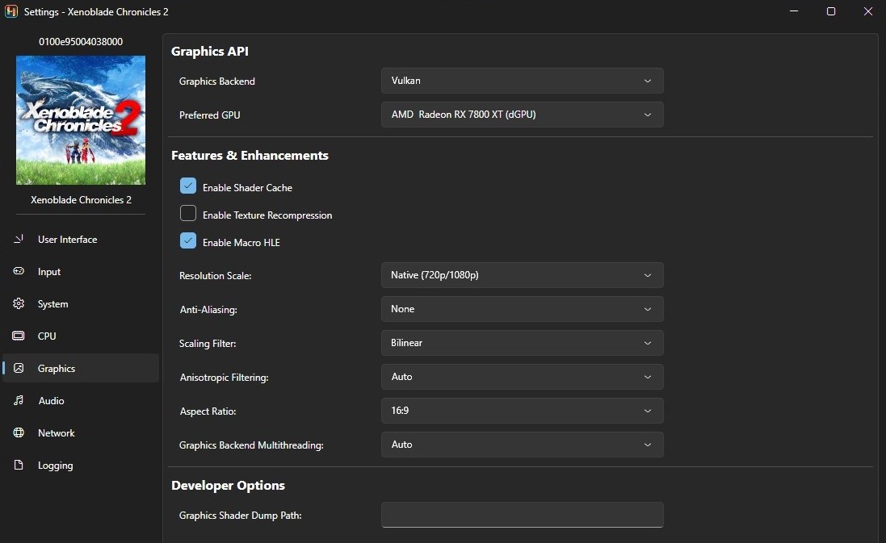Click the Developer Options heading
This screenshot has height=543, width=886.
pos(228,486)
